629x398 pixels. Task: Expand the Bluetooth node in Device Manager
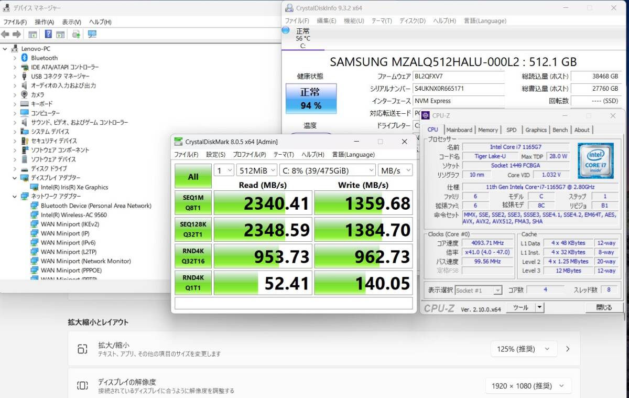pyautogui.click(x=15, y=58)
